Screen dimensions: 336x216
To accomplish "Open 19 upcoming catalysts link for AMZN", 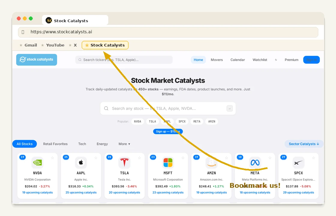I will 211,192.
